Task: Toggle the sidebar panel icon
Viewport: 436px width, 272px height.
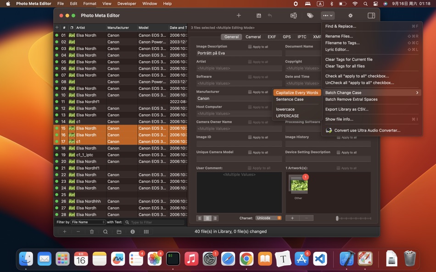Action: [x=371, y=16]
